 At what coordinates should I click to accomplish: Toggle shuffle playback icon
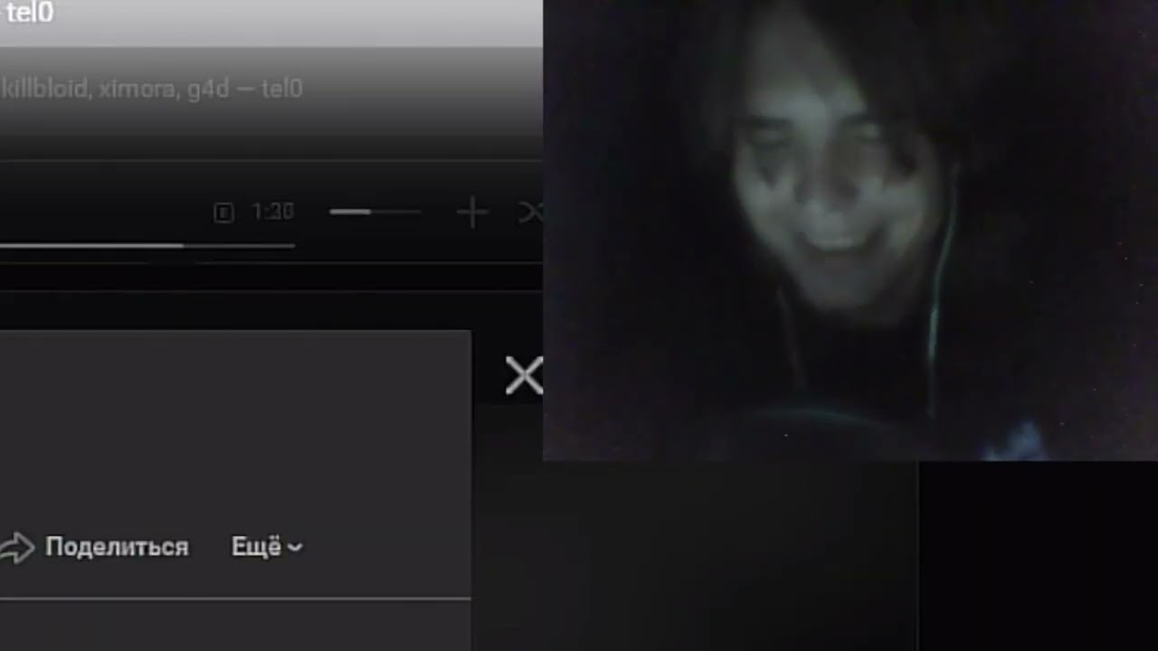pos(531,213)
